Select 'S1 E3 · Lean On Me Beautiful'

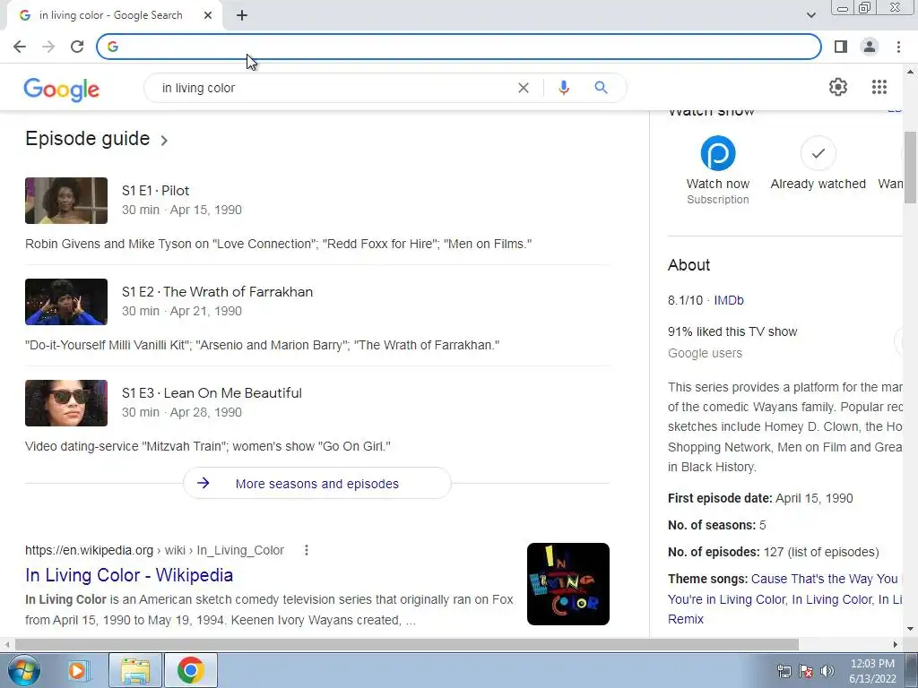tap(212, 393)
